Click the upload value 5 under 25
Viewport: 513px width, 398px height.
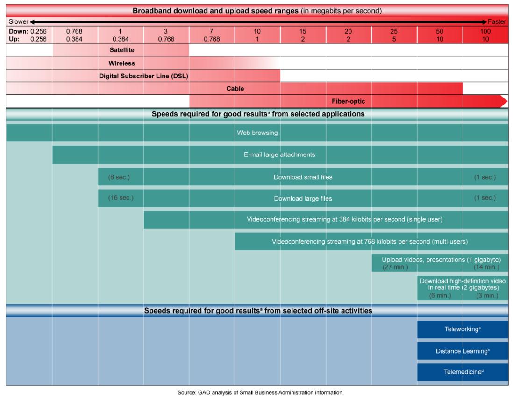pos(394,39)
